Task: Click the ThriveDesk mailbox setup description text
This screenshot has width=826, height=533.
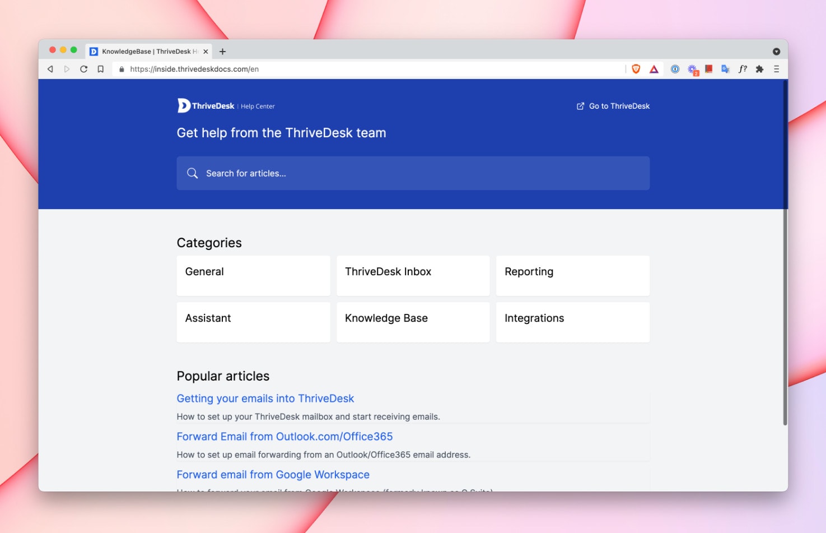Action: point(309,416)
